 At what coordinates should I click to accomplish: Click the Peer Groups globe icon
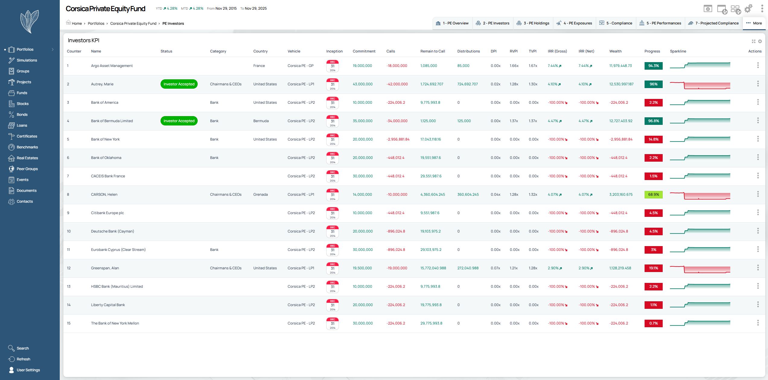click(11, 169)
